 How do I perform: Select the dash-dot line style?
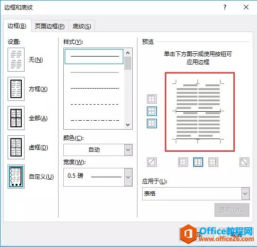[x=94, y=120]
